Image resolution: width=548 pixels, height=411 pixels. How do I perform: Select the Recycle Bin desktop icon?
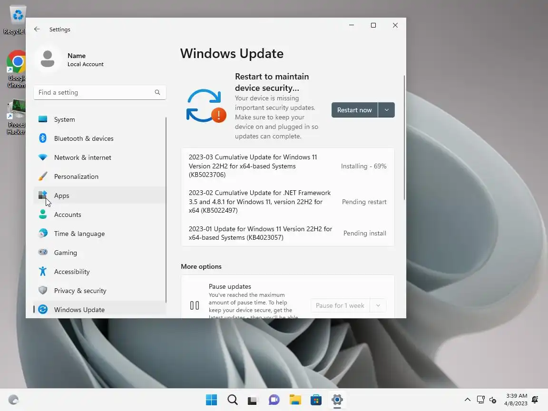pos(15,20)
